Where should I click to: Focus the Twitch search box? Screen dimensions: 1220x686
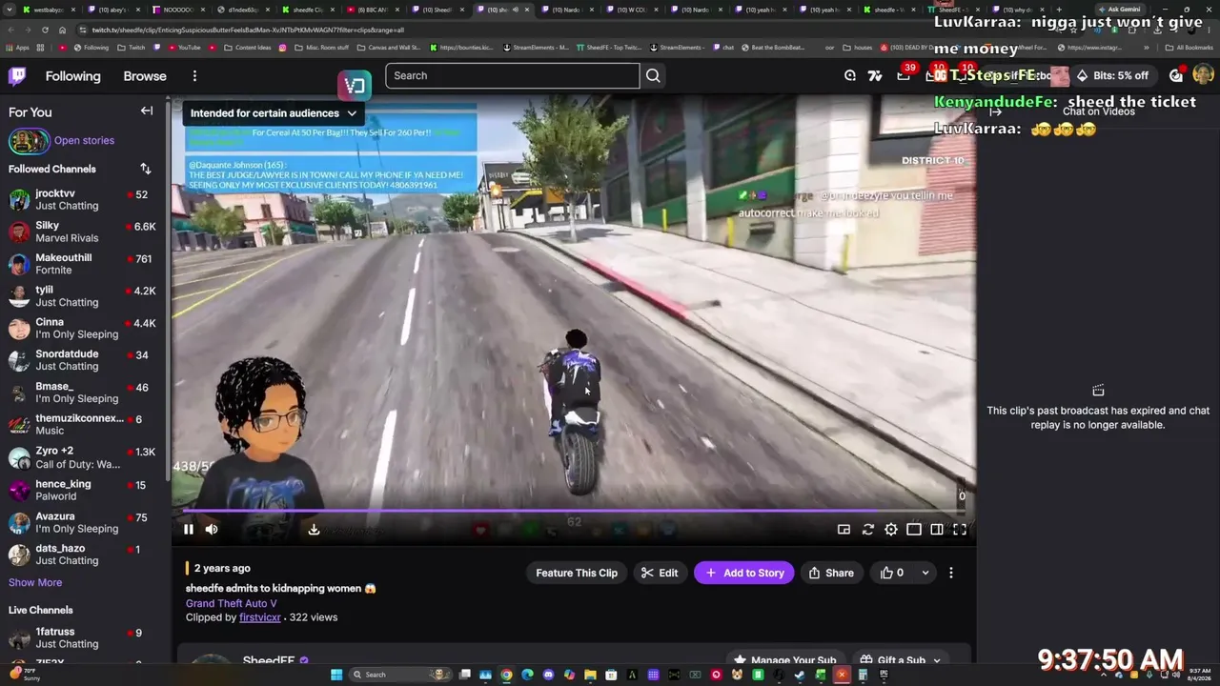point(513,75)
